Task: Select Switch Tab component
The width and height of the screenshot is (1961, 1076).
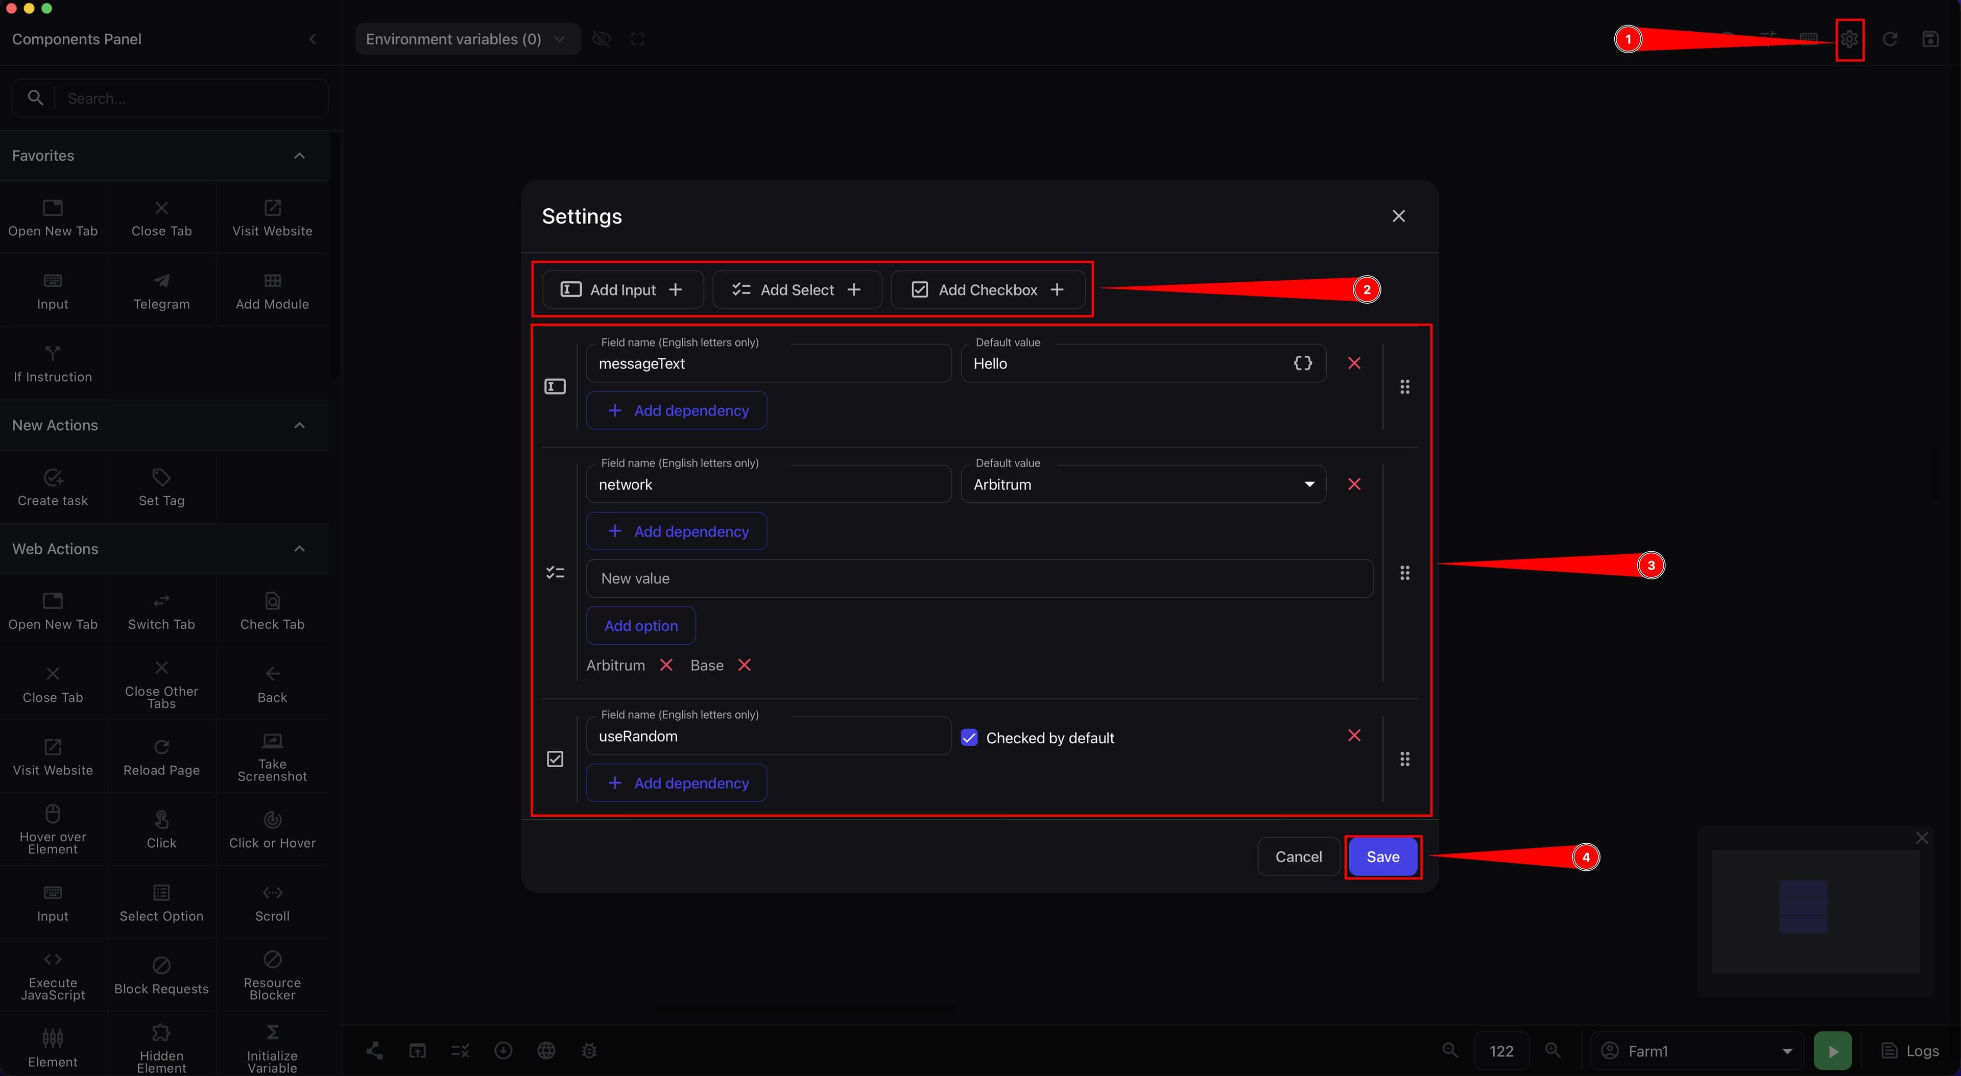Action: [161, 612]
